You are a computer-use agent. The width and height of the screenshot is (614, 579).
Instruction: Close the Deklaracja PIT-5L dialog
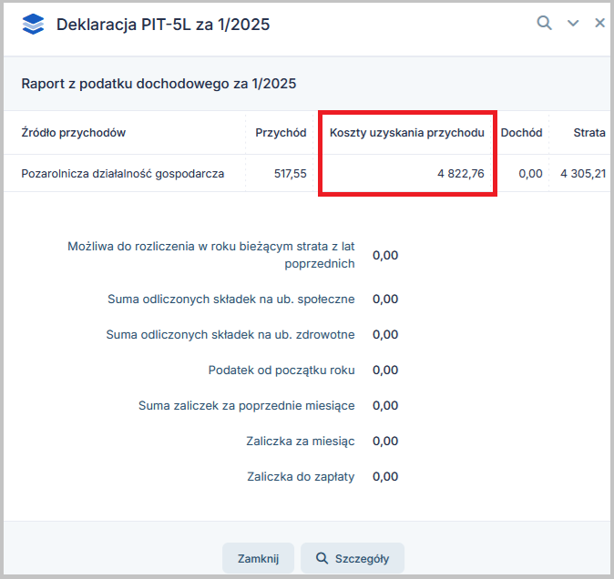coord(599,23)
